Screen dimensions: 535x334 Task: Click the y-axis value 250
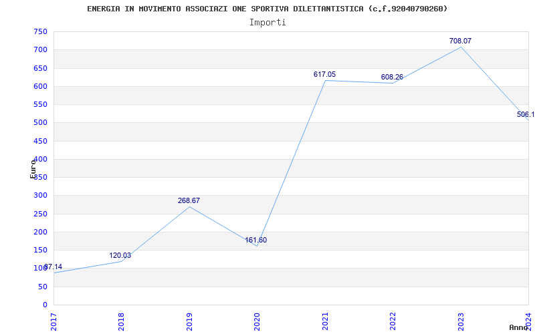click(40, 214)
